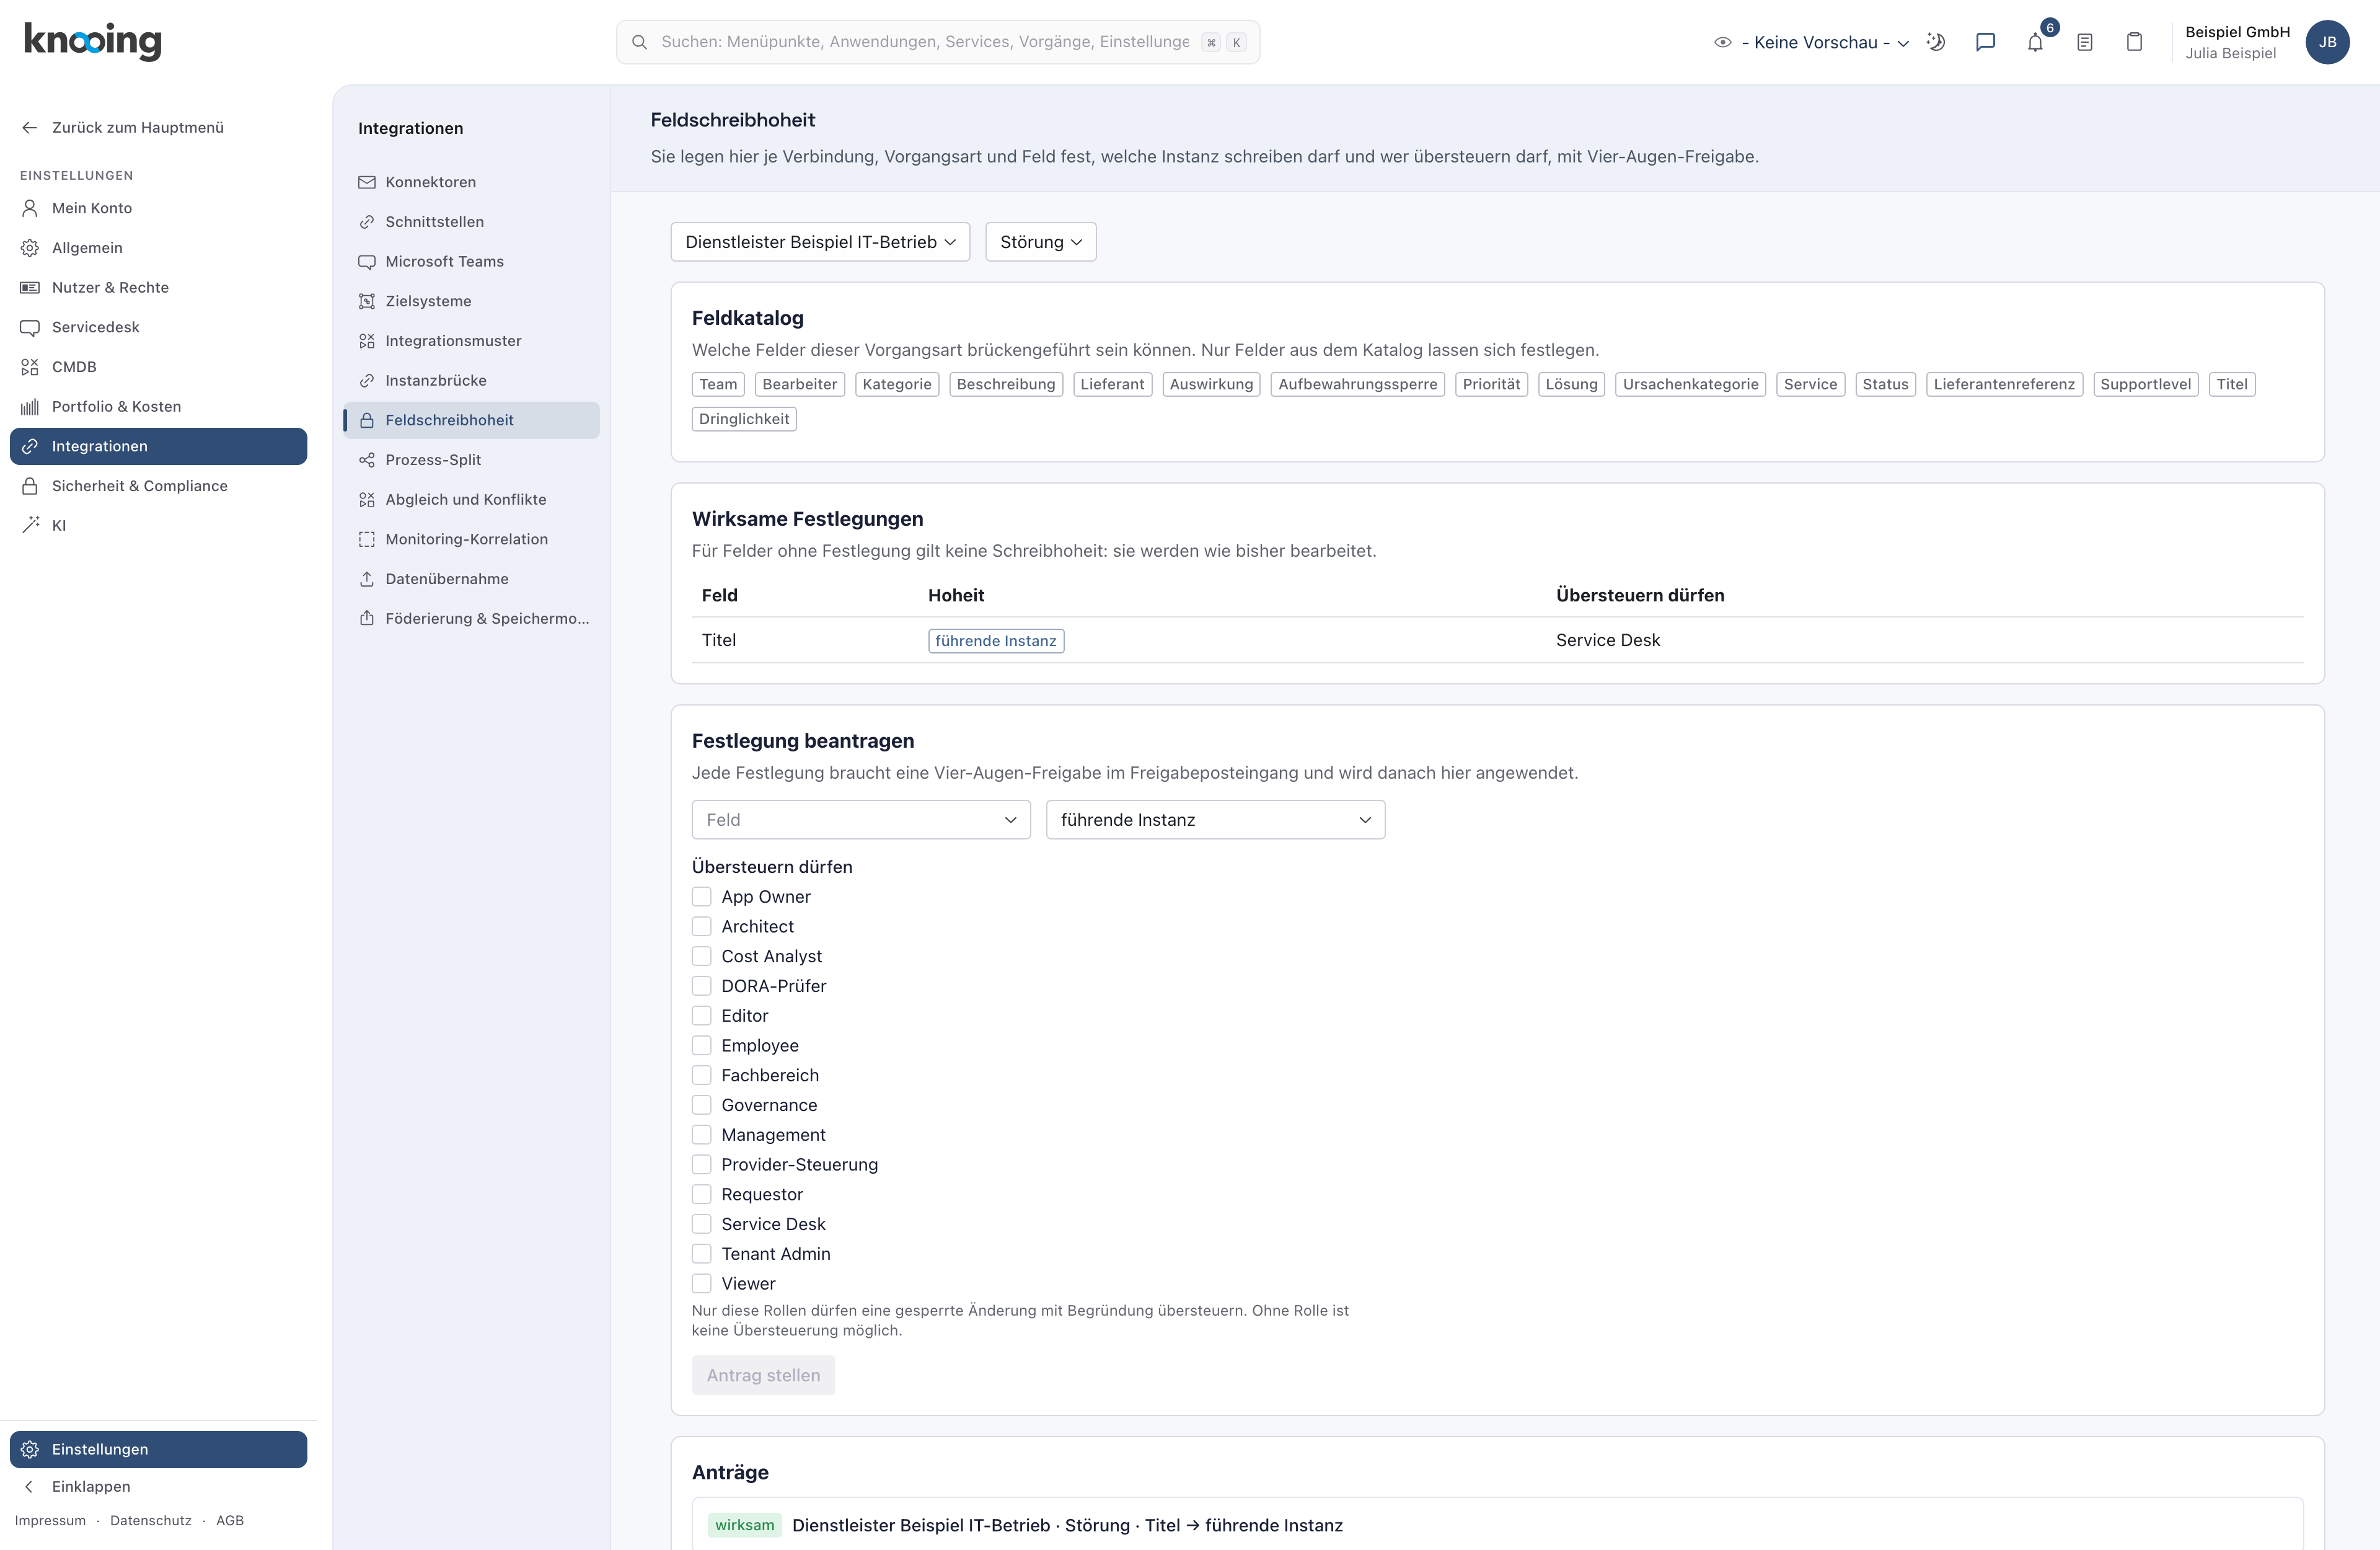The width and height of the screenshot is (2380, 1550).
Task: Click the lock icon beside Feldschreibhoheit
Action: tap(367, 420)
